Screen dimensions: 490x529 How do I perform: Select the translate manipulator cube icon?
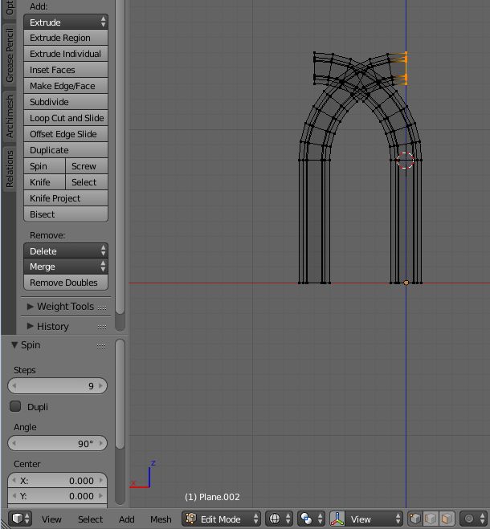click(415, 519)
